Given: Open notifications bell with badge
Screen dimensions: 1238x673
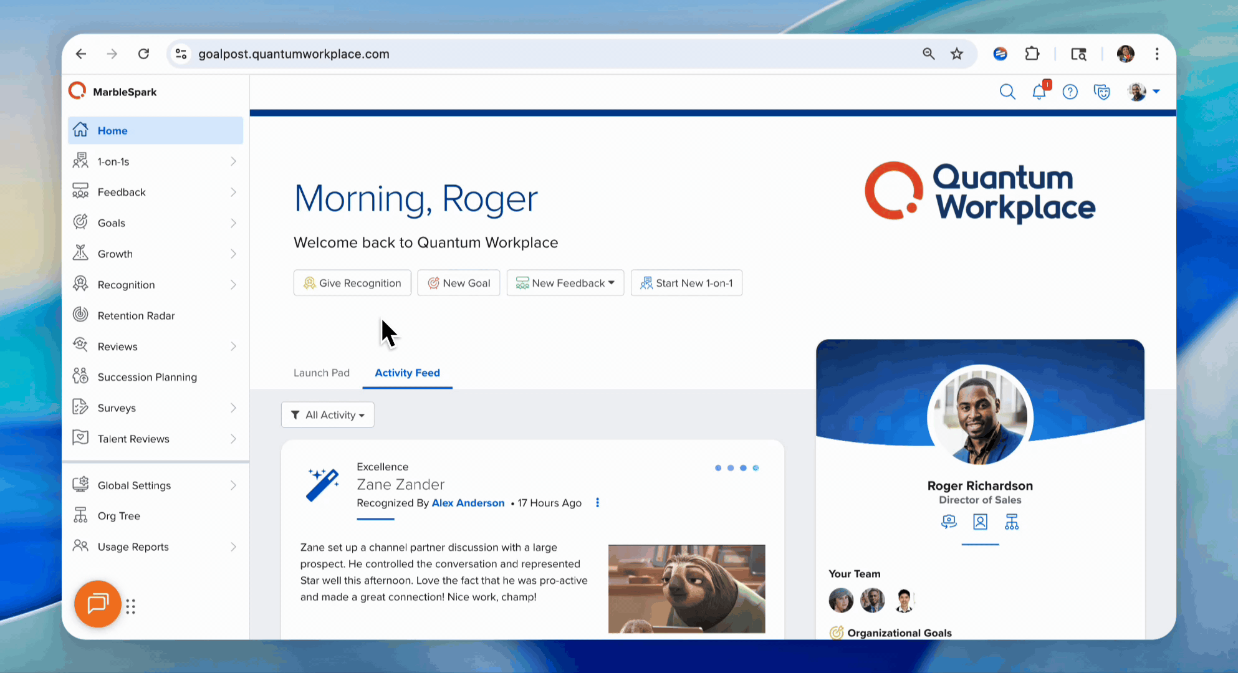Looking at the screenshot, I should 1039,92.
